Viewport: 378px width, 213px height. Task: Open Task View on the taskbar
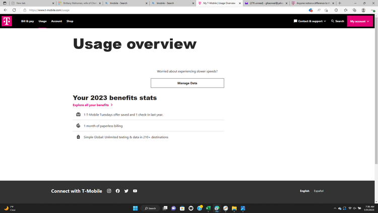click(x=165, y=208)
